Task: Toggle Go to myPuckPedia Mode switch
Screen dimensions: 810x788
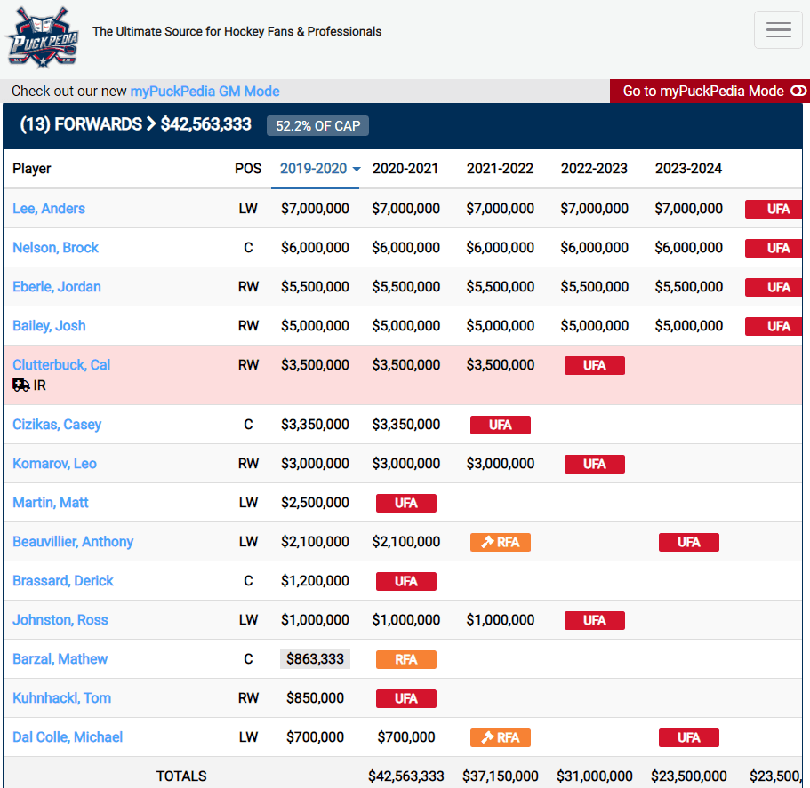Action: coord(798,91)
